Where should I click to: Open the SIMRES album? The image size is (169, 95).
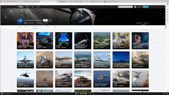[x=45, y=41]
